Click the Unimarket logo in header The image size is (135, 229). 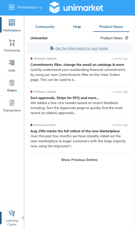[76, 7]
